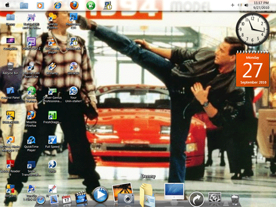This screenshot has height=207, width=276.
Task: Open TuneUp Utilities desktop shortcut
Action: [x=53, y=21]
